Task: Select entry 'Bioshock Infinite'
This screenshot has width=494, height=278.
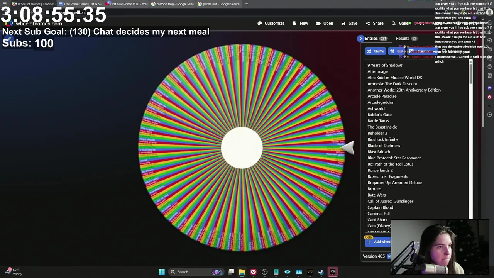Action: 382,139
